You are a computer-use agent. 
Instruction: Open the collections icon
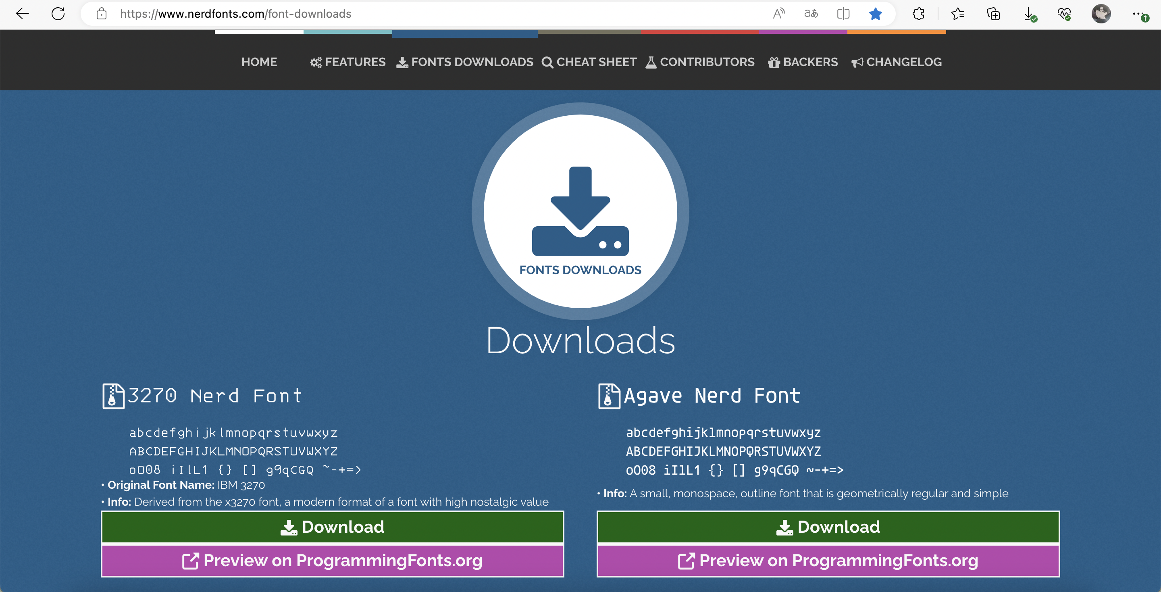coord(993,14)
